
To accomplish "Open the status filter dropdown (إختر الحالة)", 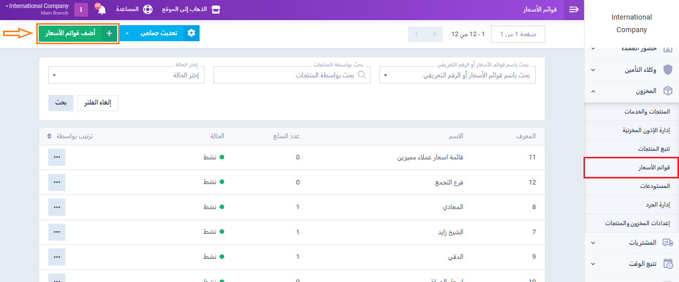I will pyautogui.click(x=126, y=75).
